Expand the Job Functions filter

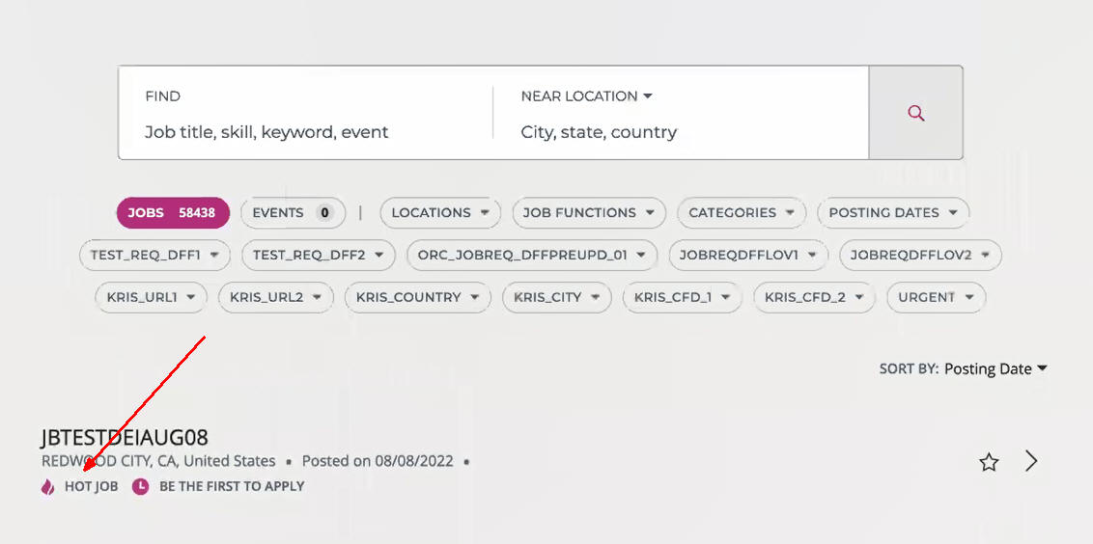[x=589, y=212]
